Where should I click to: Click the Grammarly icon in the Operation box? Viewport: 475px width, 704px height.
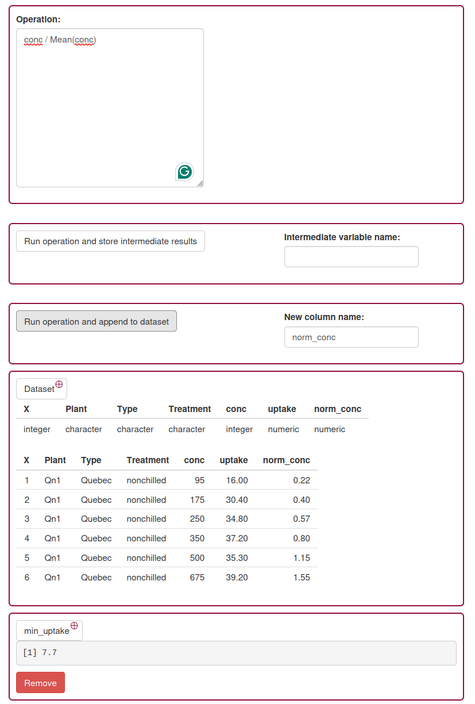tap(184, 171)
